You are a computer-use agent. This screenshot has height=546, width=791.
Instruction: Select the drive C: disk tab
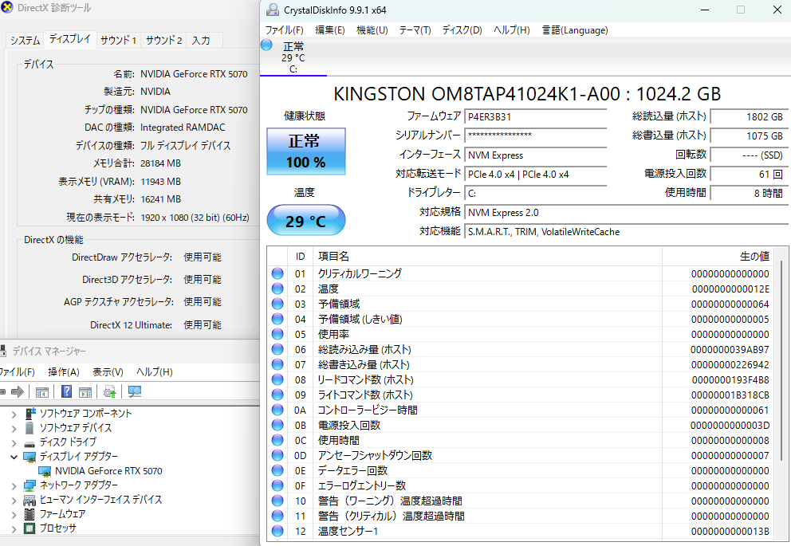coord(293,57)
